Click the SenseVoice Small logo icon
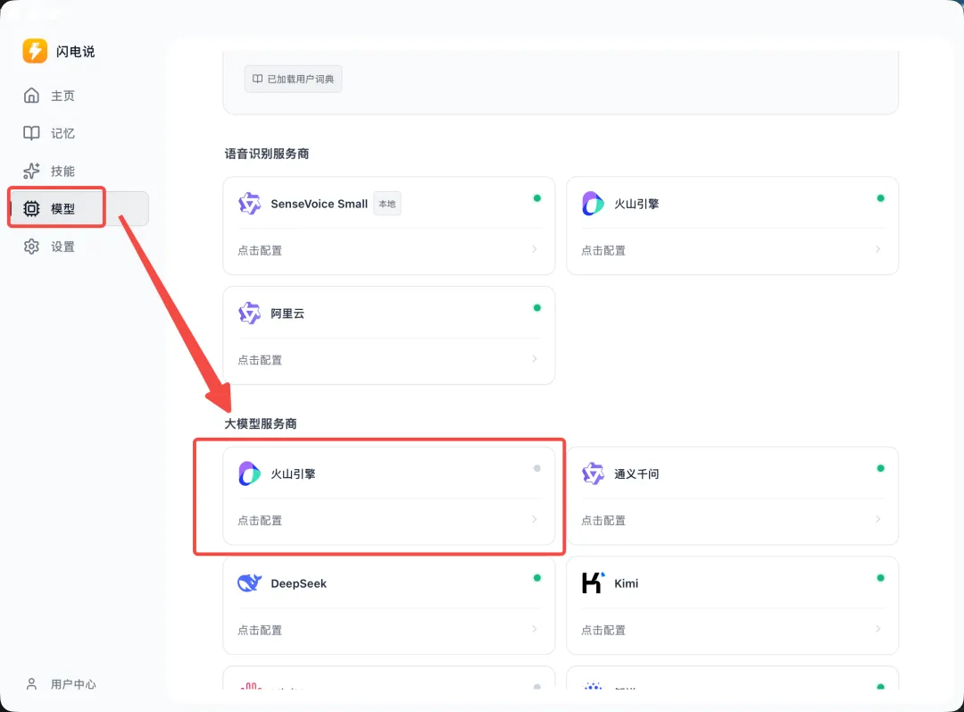This screenshot has width=964, height=712. [250, 204]
